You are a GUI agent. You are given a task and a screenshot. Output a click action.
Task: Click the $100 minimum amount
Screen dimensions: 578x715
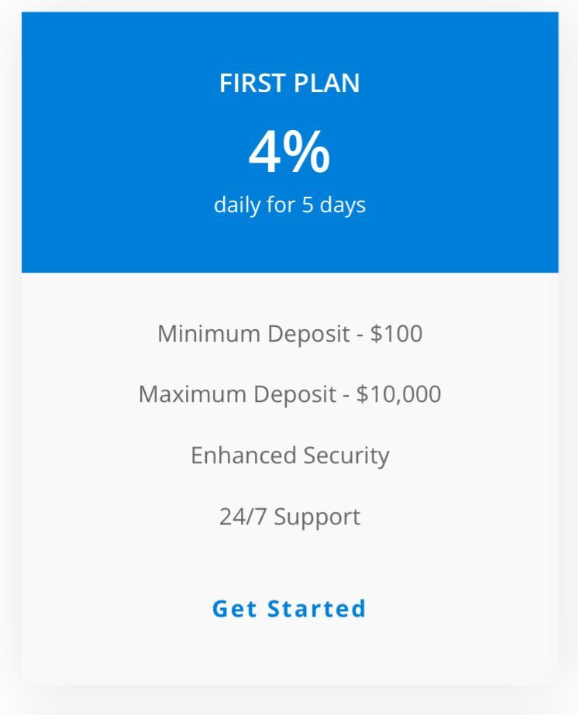[x=396, y=334]
